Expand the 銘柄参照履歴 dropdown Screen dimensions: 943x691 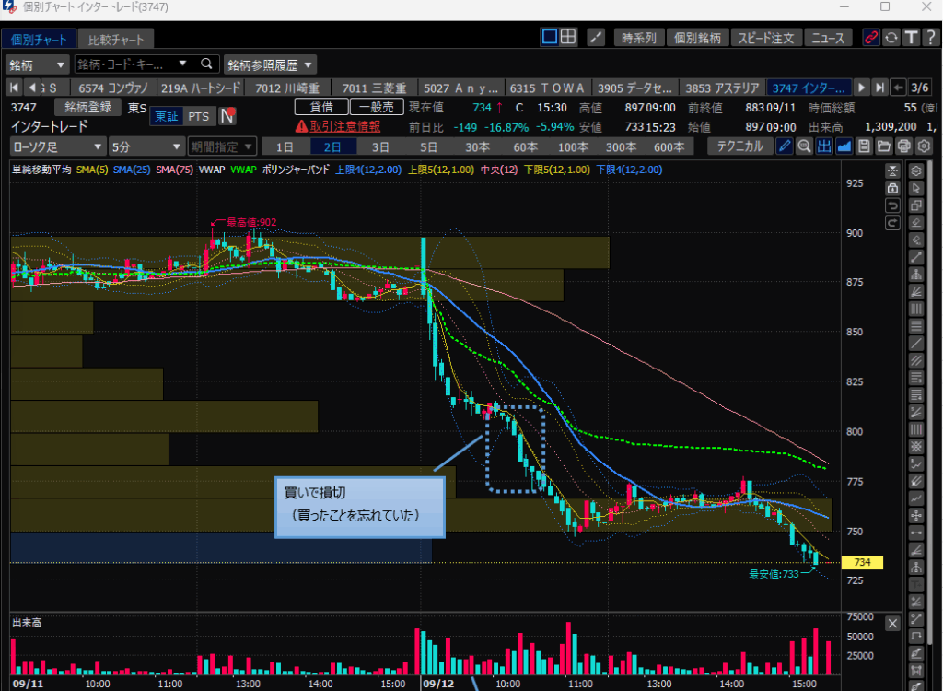pyautogui.click(x=270, y=64)
